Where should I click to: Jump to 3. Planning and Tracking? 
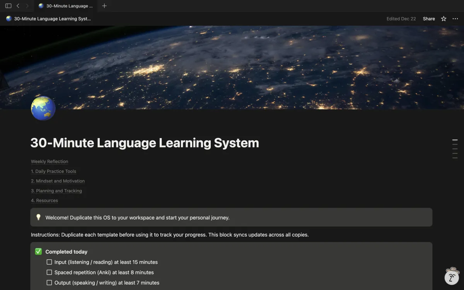coord(56,191)
